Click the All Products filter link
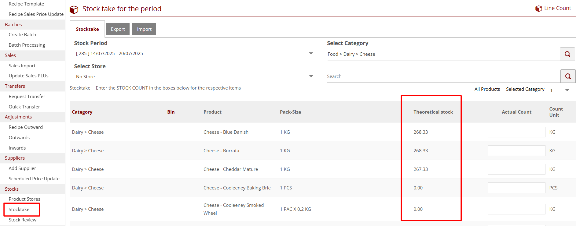Viewport: 580px width, 226px height. click(x=487, y=89)
